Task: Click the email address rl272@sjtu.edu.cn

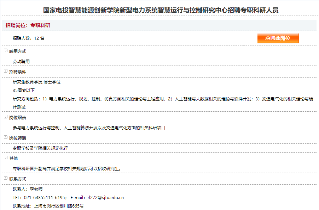Action: coord(106,198)
